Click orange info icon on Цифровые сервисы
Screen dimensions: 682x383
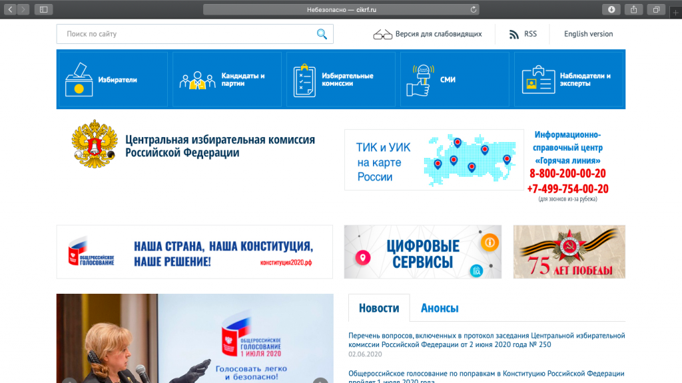(490, 242)
